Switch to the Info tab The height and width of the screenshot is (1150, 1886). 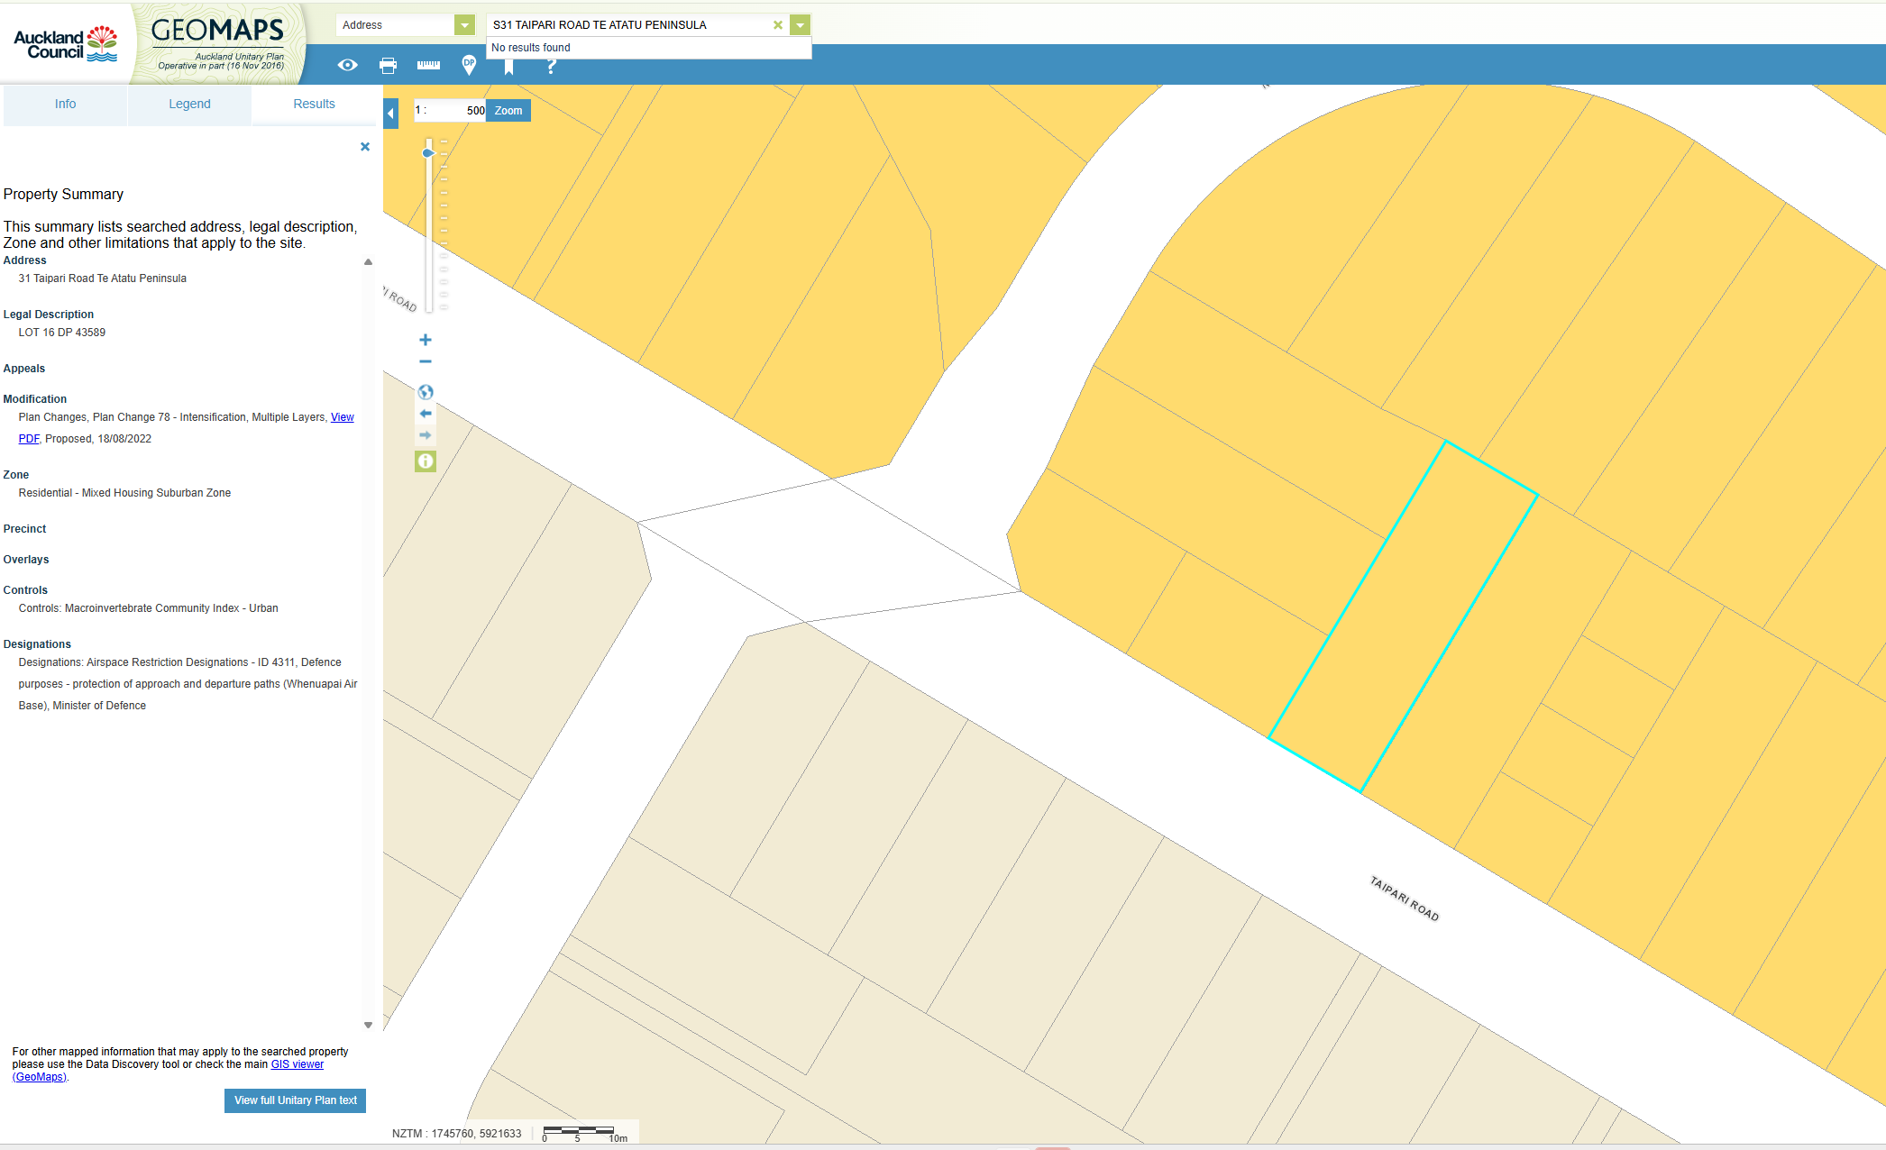coord(65,105)
